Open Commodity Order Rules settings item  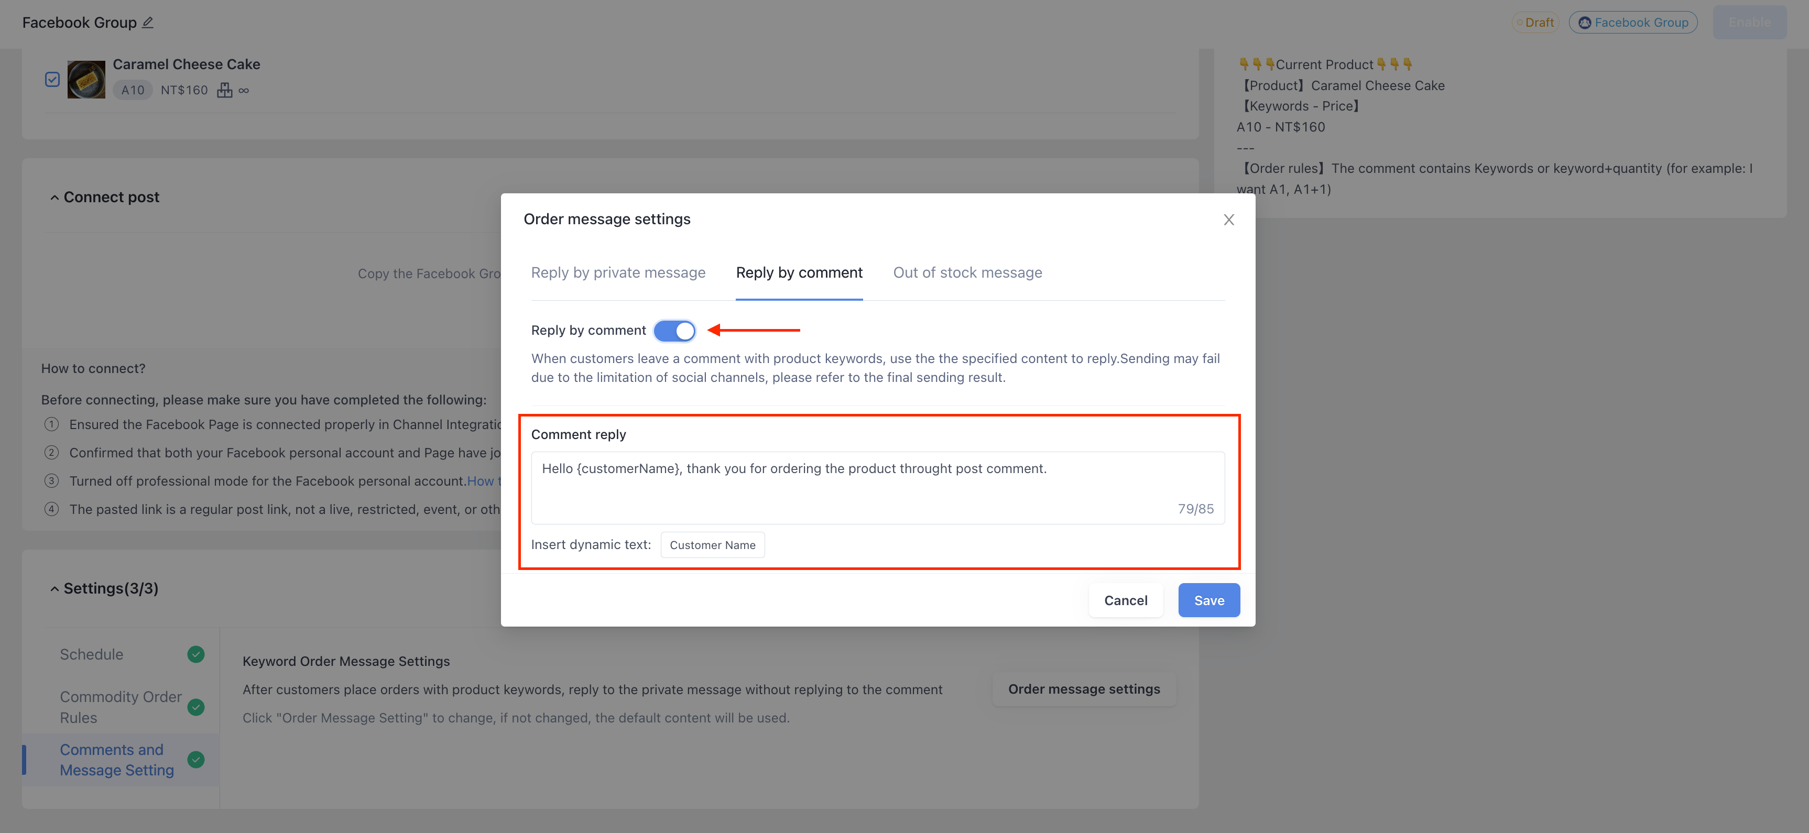[x=121, y=707]
